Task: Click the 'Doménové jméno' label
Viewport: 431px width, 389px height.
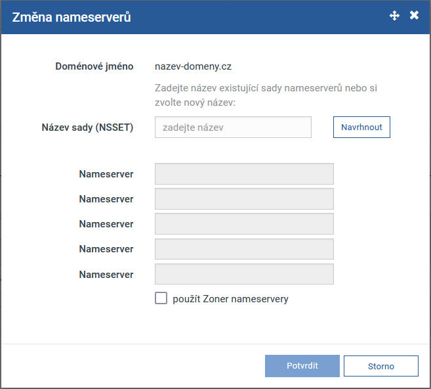Action: [94, 66]
